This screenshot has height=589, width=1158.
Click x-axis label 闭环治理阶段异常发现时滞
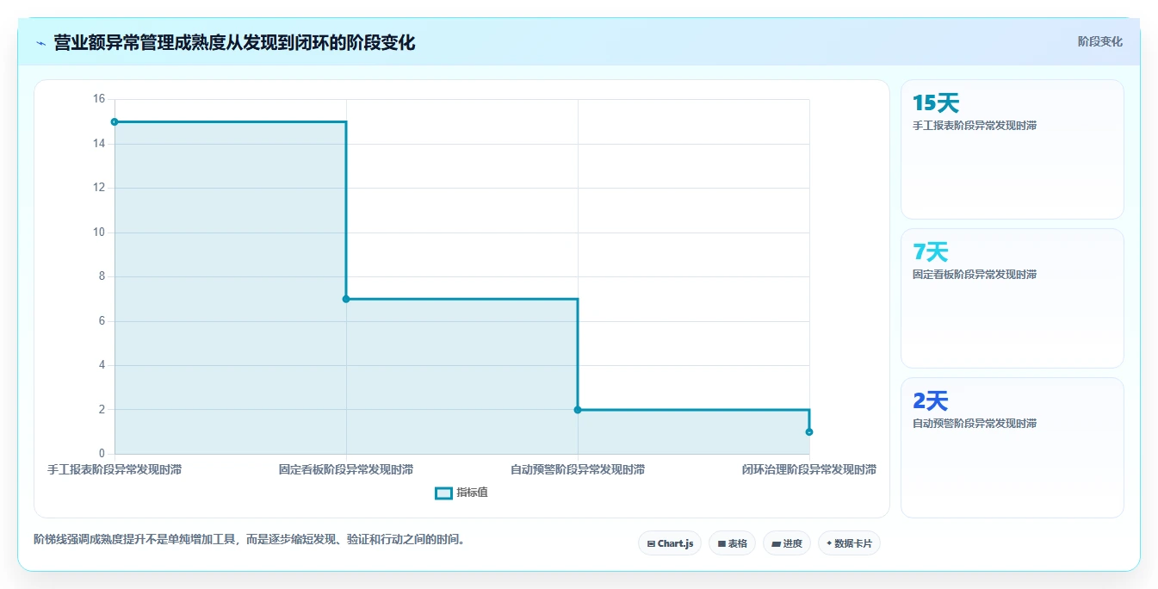(x=809, y=469)
